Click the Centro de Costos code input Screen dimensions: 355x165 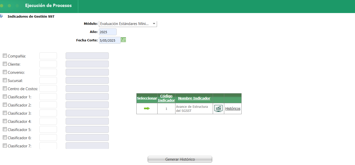click(x=48, y=89)
